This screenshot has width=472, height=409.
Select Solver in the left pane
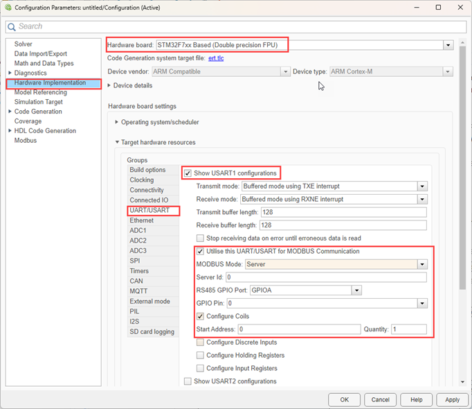click(24, 44)
